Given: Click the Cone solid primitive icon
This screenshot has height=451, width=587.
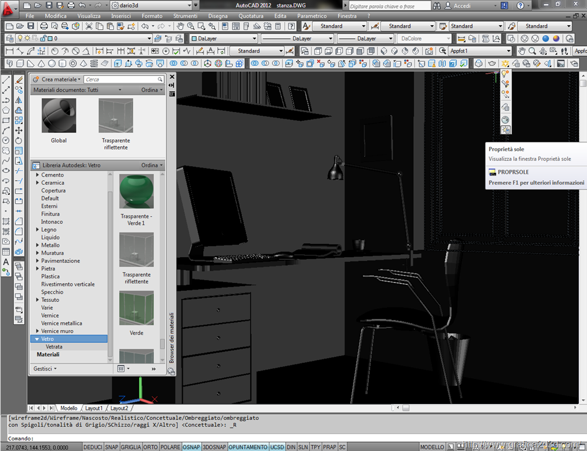Looking at the screenshot, I should click(x=41, y=63).
